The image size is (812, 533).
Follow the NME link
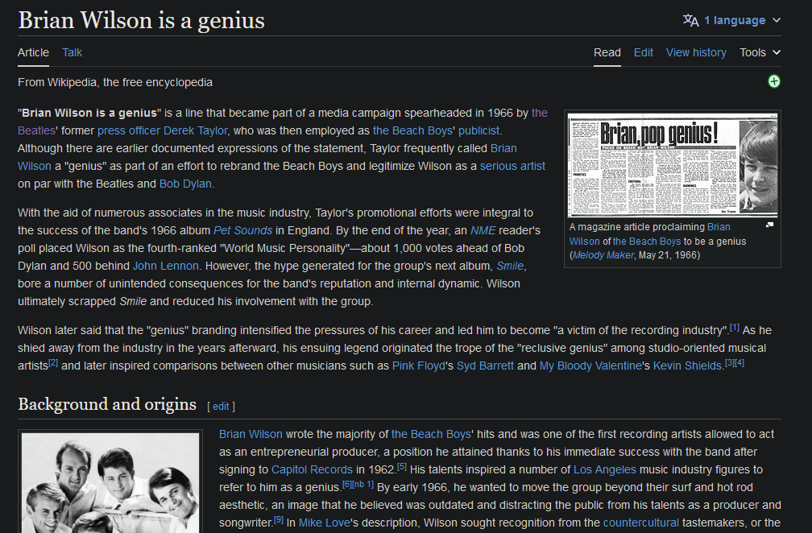[x=483, y=230]
